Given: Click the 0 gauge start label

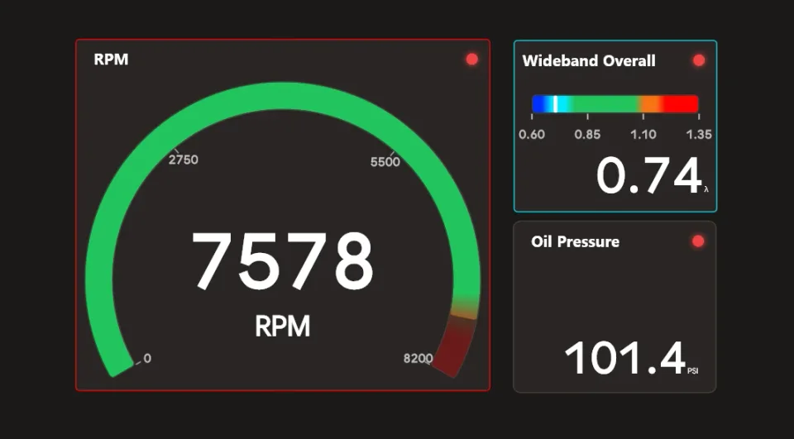Looking at the screenshot, I should point(147,359).
